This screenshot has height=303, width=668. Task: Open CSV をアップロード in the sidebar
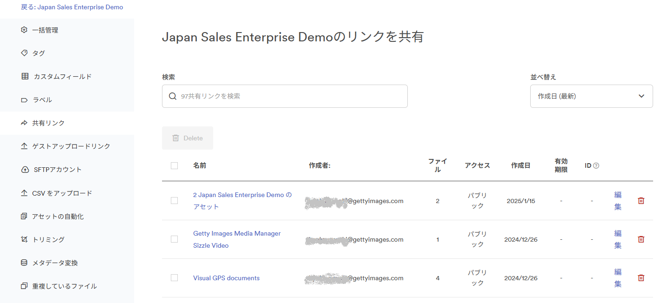pyautogui.click(x=67, y=193)
